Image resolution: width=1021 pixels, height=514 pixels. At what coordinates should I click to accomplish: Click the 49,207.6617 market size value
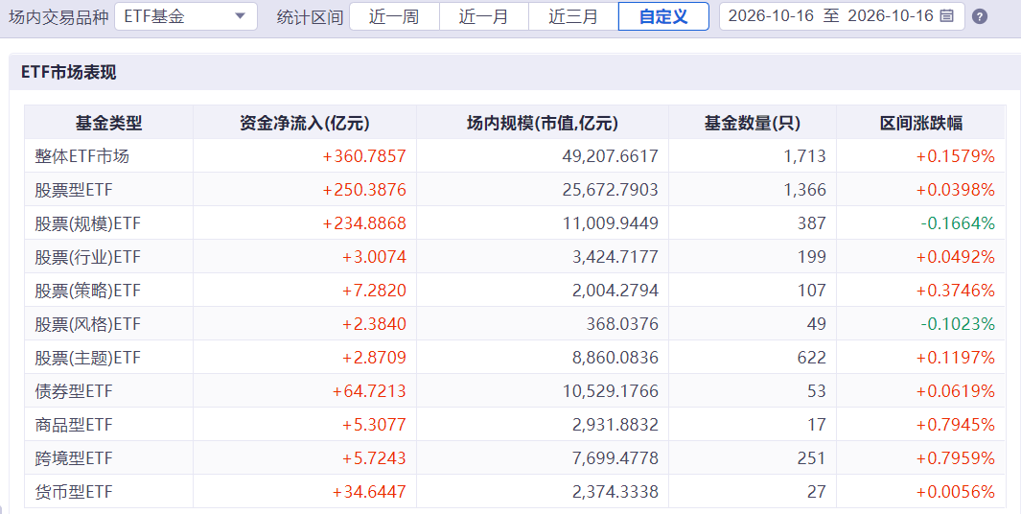coord(610,156)
